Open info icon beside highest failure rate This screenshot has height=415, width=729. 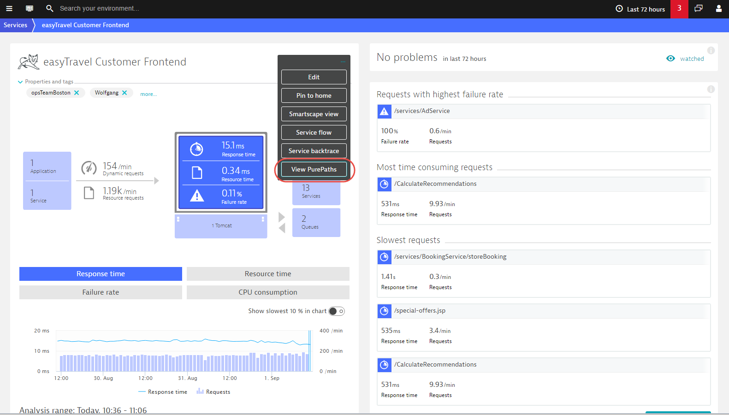[711, 89]
